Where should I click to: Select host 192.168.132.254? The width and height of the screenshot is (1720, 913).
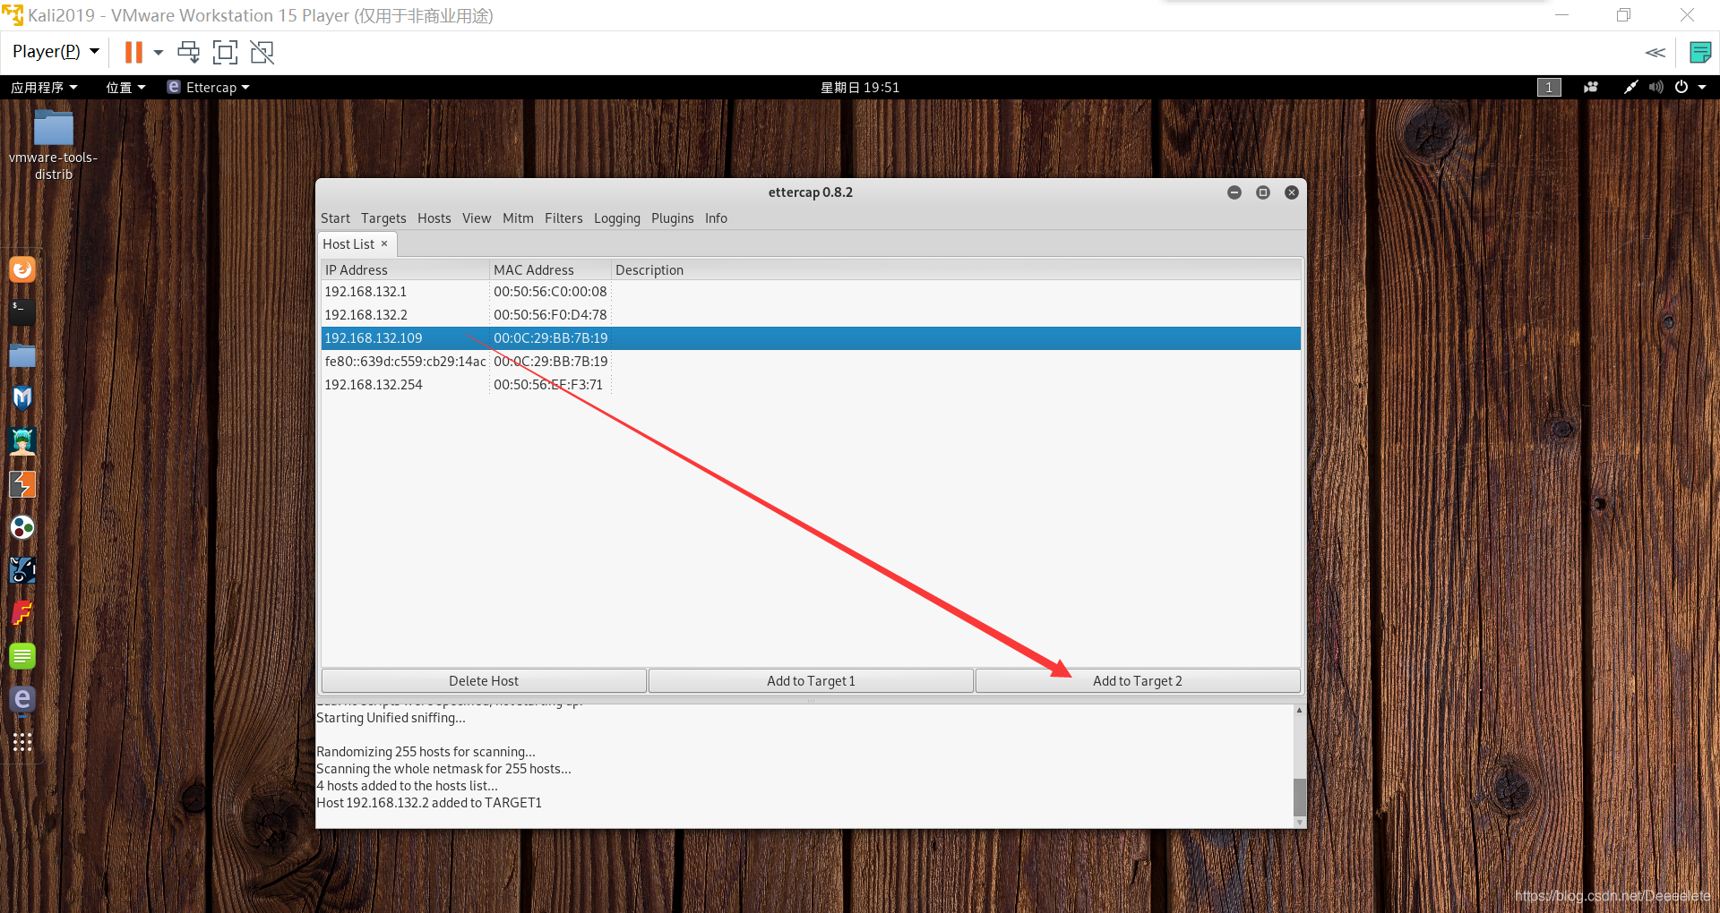811,385
